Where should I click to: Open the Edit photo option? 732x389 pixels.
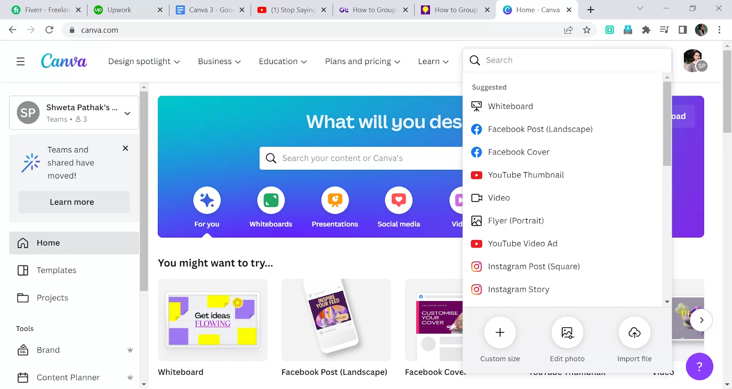coord(567,332)
